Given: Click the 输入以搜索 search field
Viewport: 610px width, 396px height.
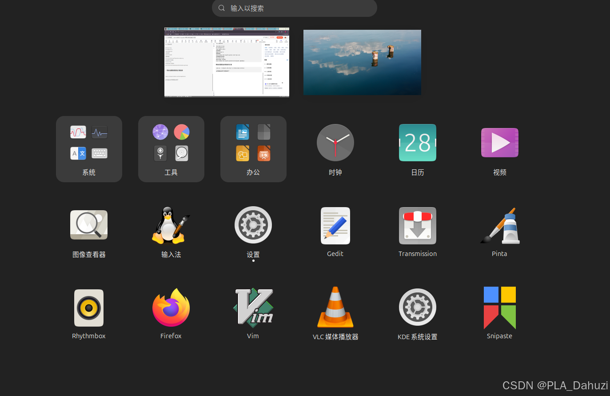Looking at the screenshot, I should click(x=294, y=8).
